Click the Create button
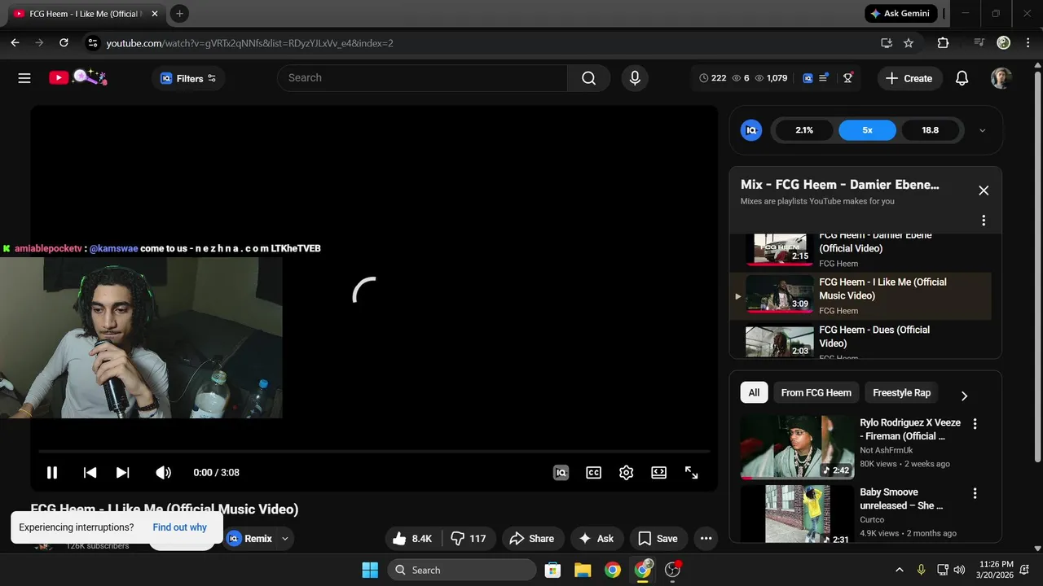The width and height of the screenshot is (1043, 586). point(909,78)
